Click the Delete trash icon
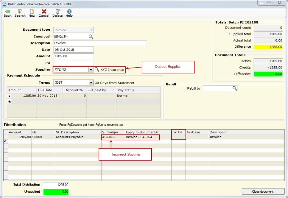288x198 pixels. 57,11
